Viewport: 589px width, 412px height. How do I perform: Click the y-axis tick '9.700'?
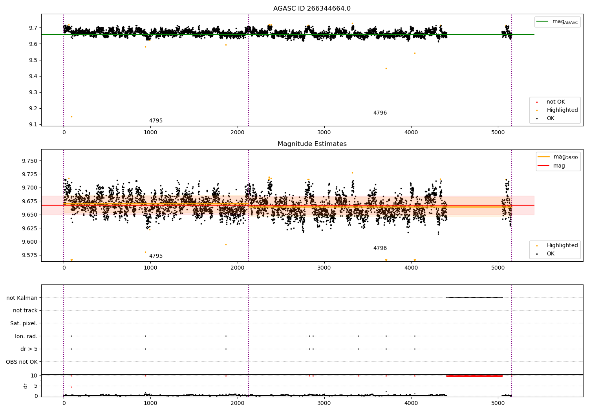pos(30,188)
